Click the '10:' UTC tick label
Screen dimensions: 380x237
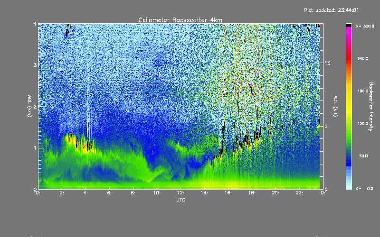pos(157,193)
